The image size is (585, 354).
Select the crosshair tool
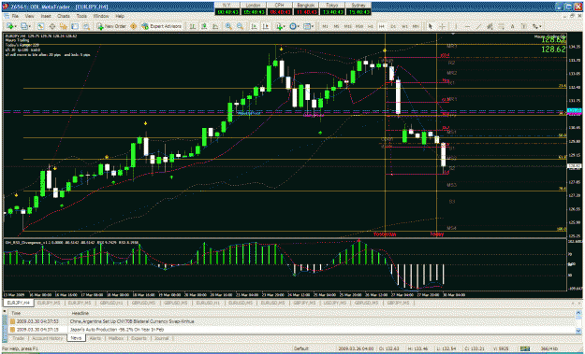(x=442, y=26)
